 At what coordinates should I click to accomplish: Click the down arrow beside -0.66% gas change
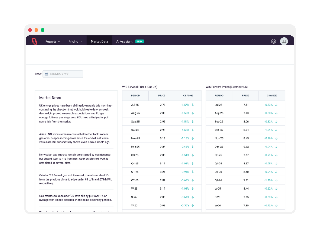pyautogui.click(x=193, y=181)
